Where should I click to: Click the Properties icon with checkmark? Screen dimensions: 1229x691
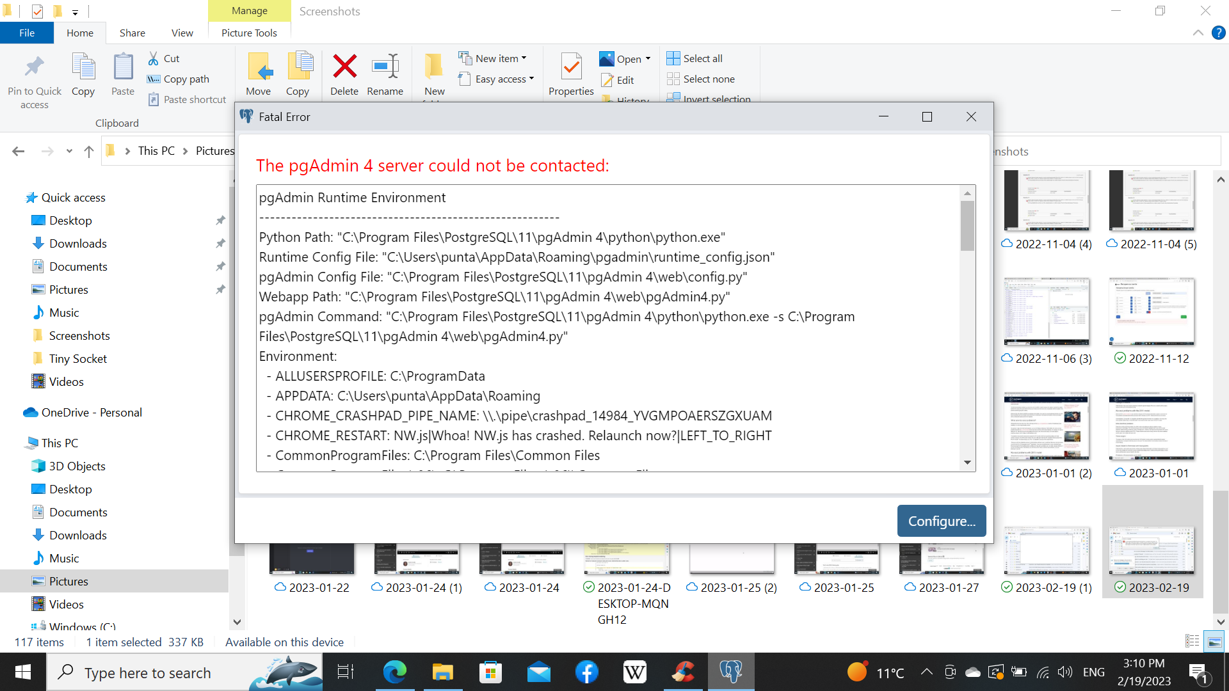tap(571, 67)
